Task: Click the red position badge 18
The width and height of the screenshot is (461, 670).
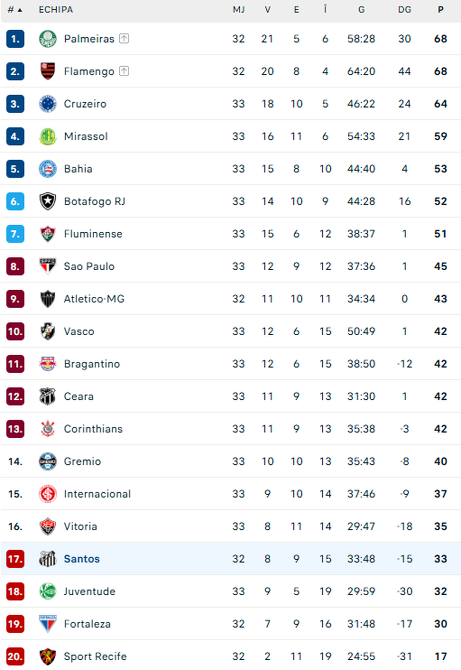Action: pyautogui.click(x=15, y=592)
